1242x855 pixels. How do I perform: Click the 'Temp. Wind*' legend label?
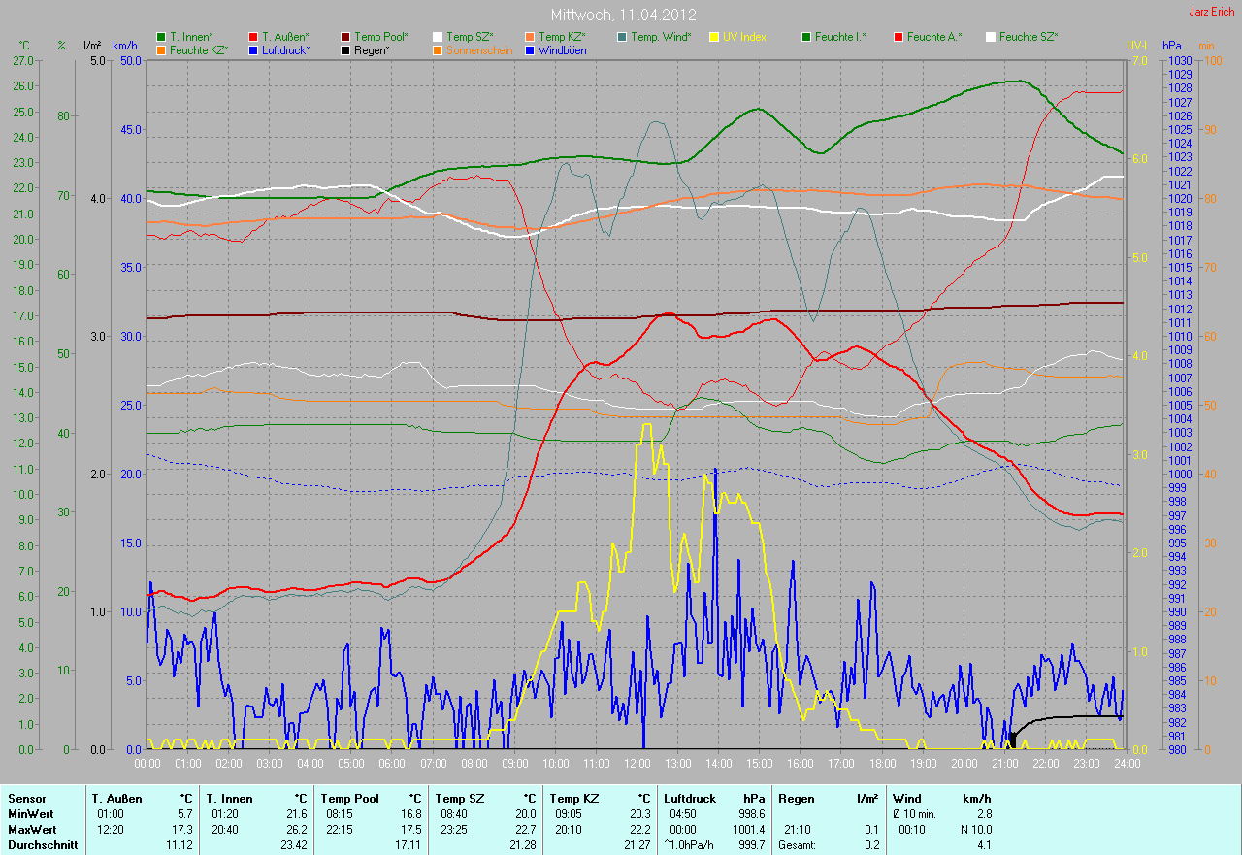pos(661,37)
